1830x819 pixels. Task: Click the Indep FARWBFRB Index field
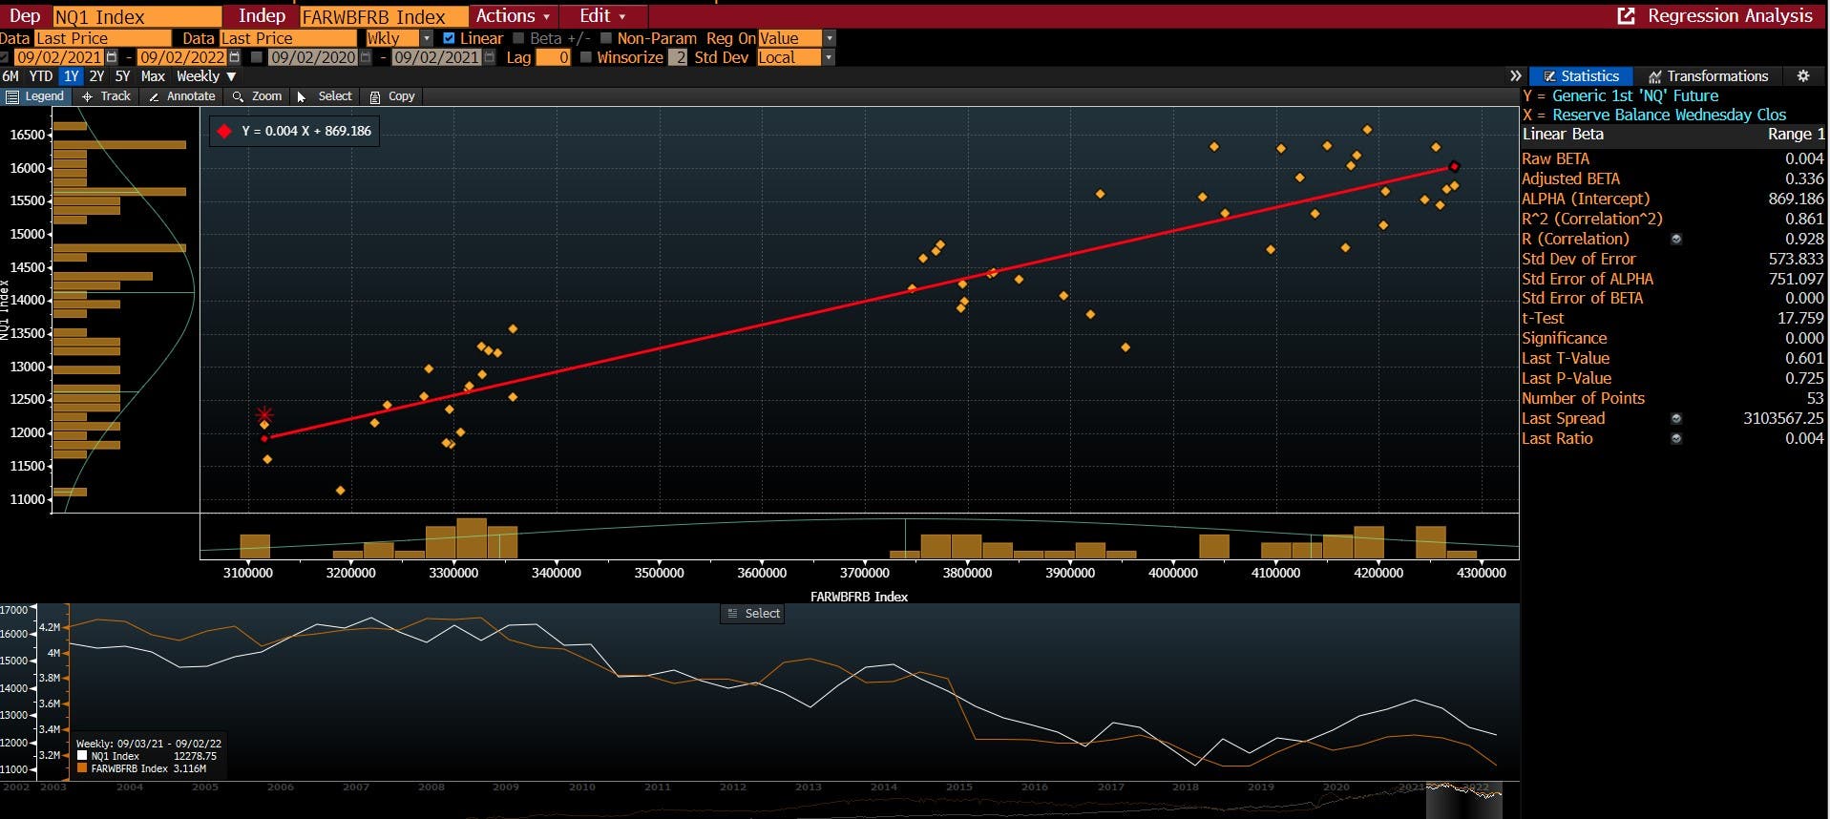point(384,17)
